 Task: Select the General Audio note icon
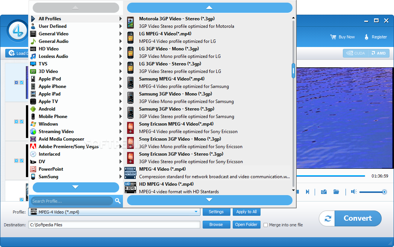click(x=33, y=41)
